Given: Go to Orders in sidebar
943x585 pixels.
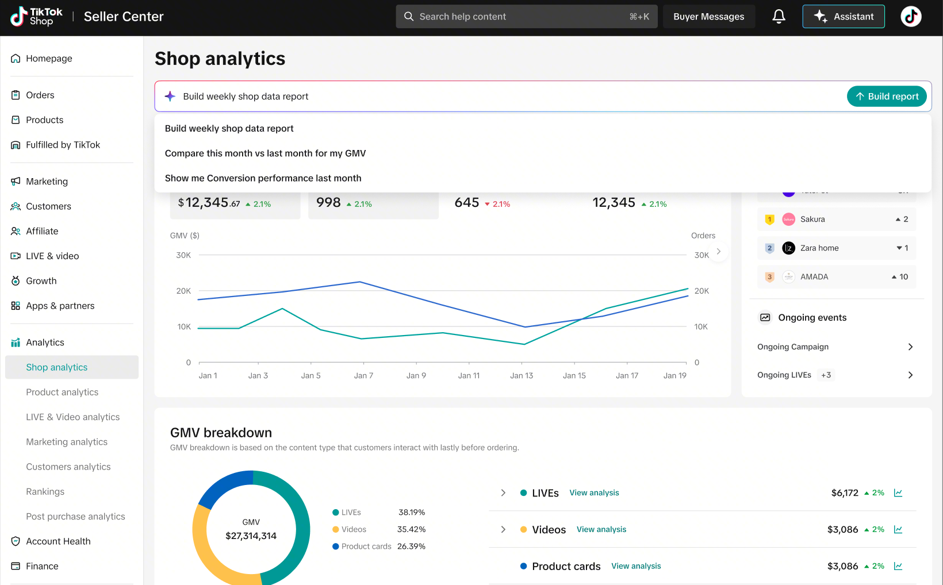Looking at the screenshot, I should click(72, 95).
